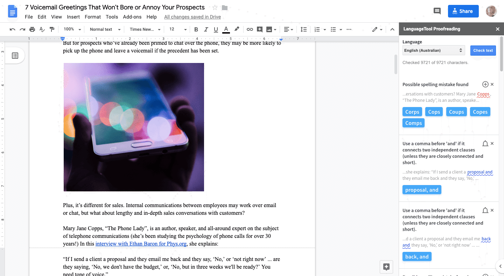Open comment history
This screenshot has width=504, height=276.
pyautogui.click(x=437, y=11)
